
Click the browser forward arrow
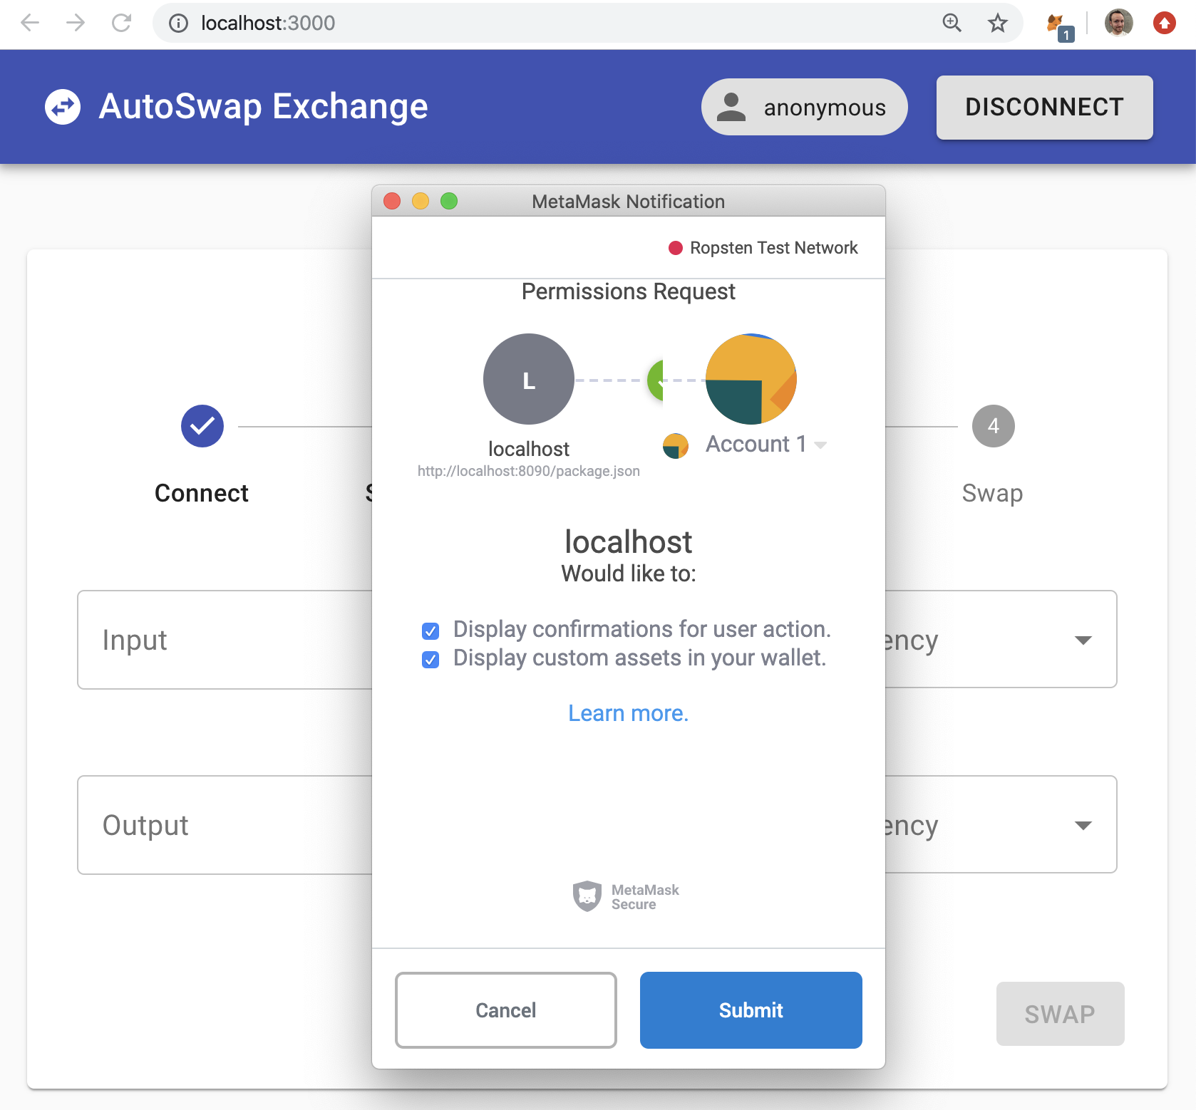pyautogui.click(x=76, y=24)
